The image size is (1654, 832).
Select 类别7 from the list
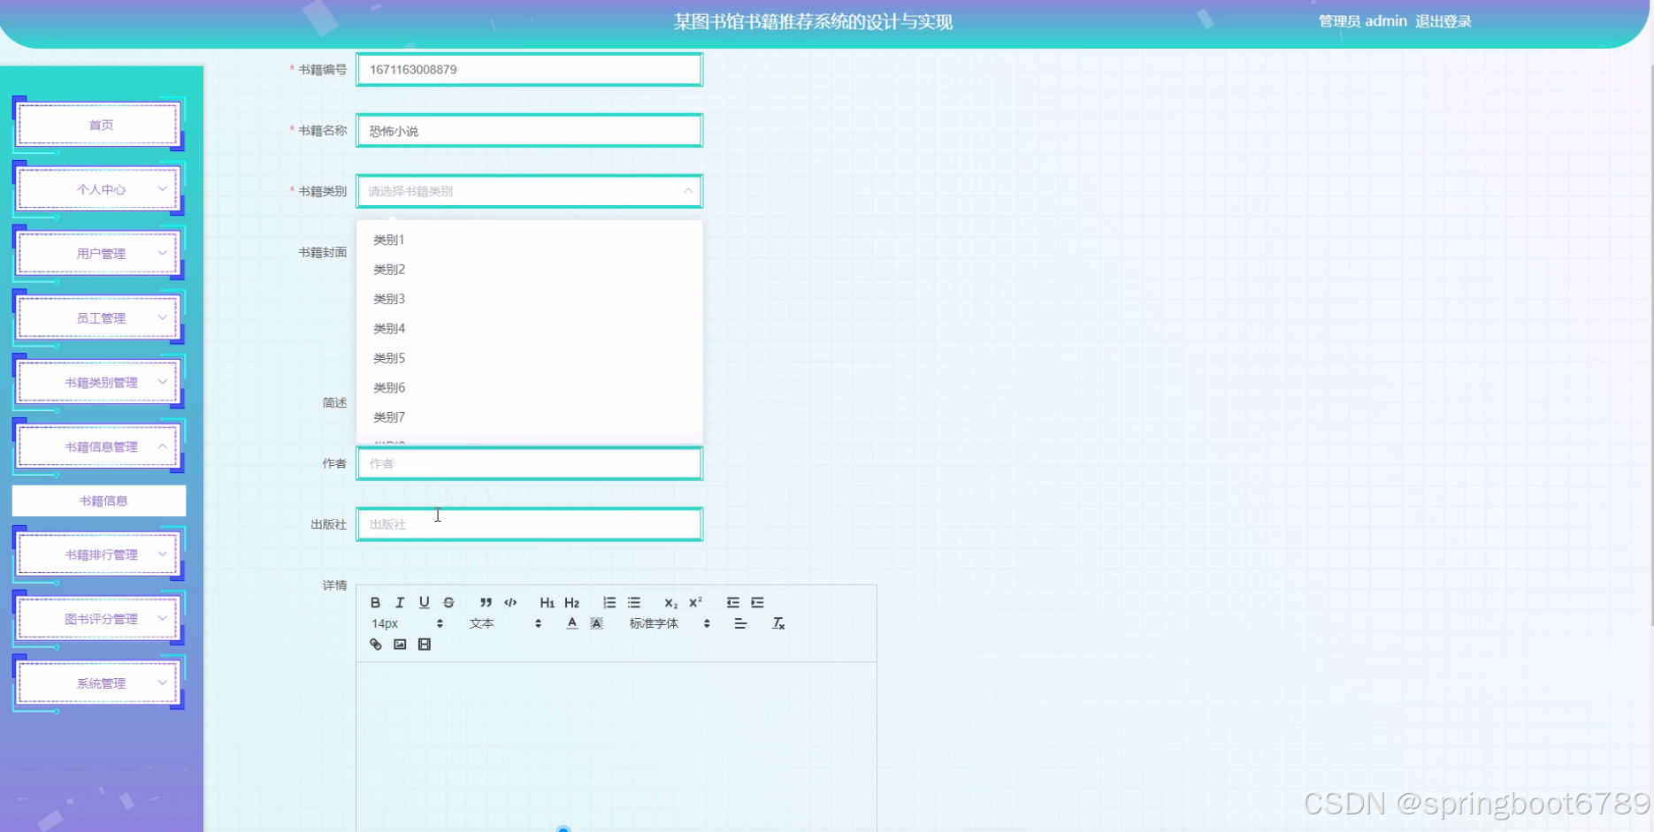tap(529, 417)
